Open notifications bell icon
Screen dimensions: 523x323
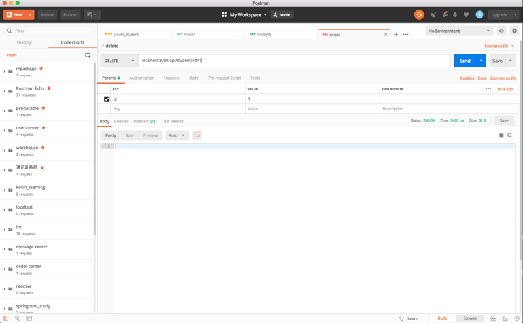[455, 14]
